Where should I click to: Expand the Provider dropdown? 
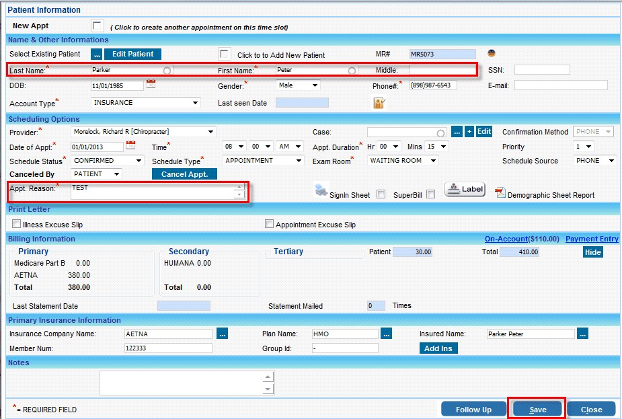click(x=210, y=132)
